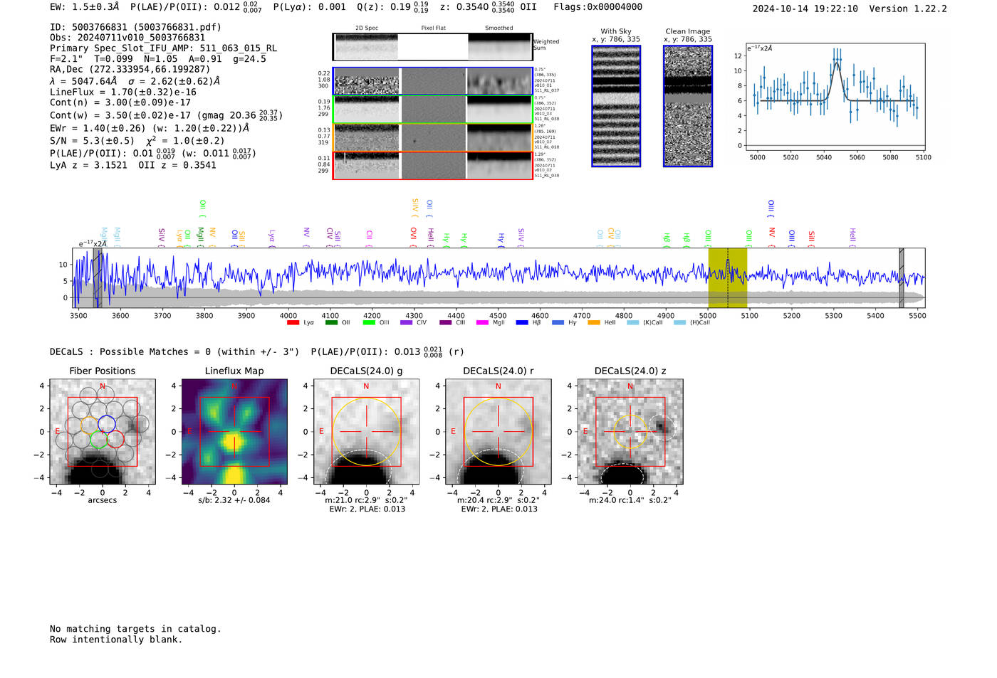
Task: Click the Primary Spec_Slot_IFU_AMP text line
Action: coord(163,48)
